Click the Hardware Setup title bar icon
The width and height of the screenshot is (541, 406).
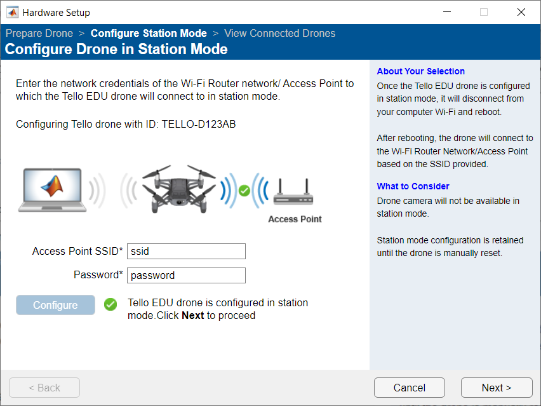click(x=11, y=11)
